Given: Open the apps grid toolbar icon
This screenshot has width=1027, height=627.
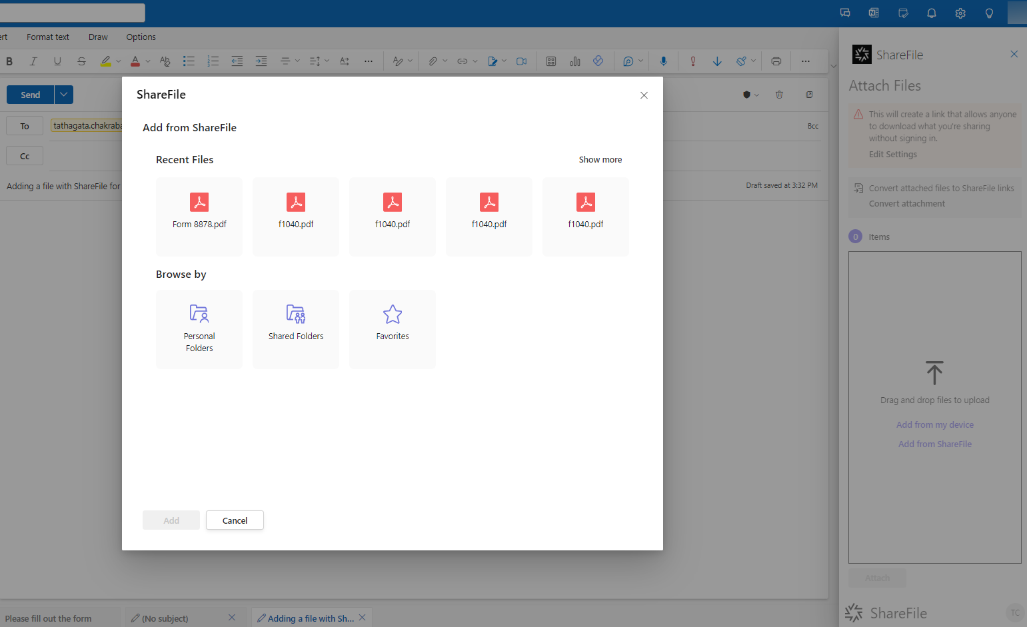Looking at the screenshot, I should pyautogui.click(x=551, y=61).
